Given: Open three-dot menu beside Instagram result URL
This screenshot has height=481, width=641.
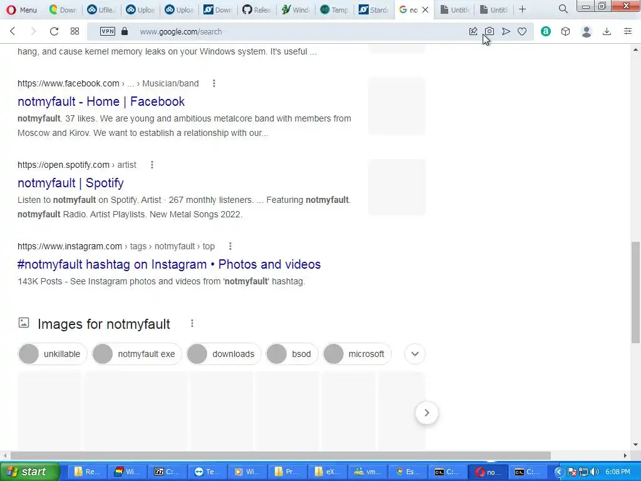Looking at the screenshot, I should [230, 246].
